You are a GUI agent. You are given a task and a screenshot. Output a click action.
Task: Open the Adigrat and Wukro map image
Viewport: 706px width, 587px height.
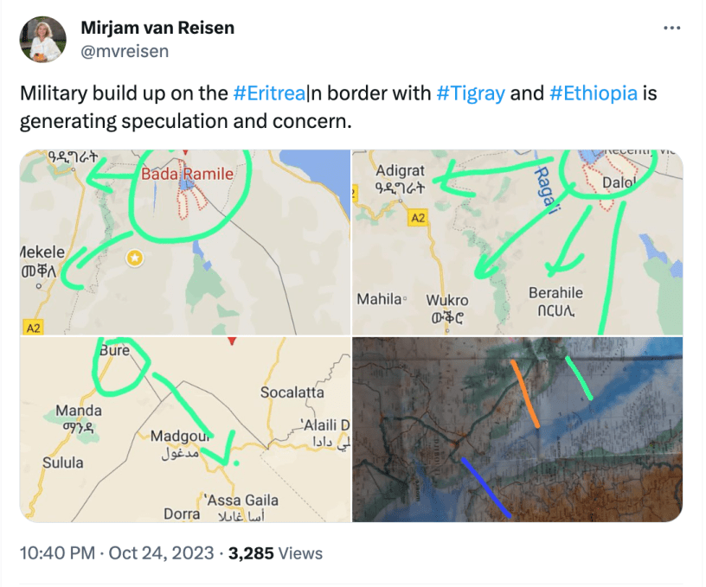click(517, 242)
